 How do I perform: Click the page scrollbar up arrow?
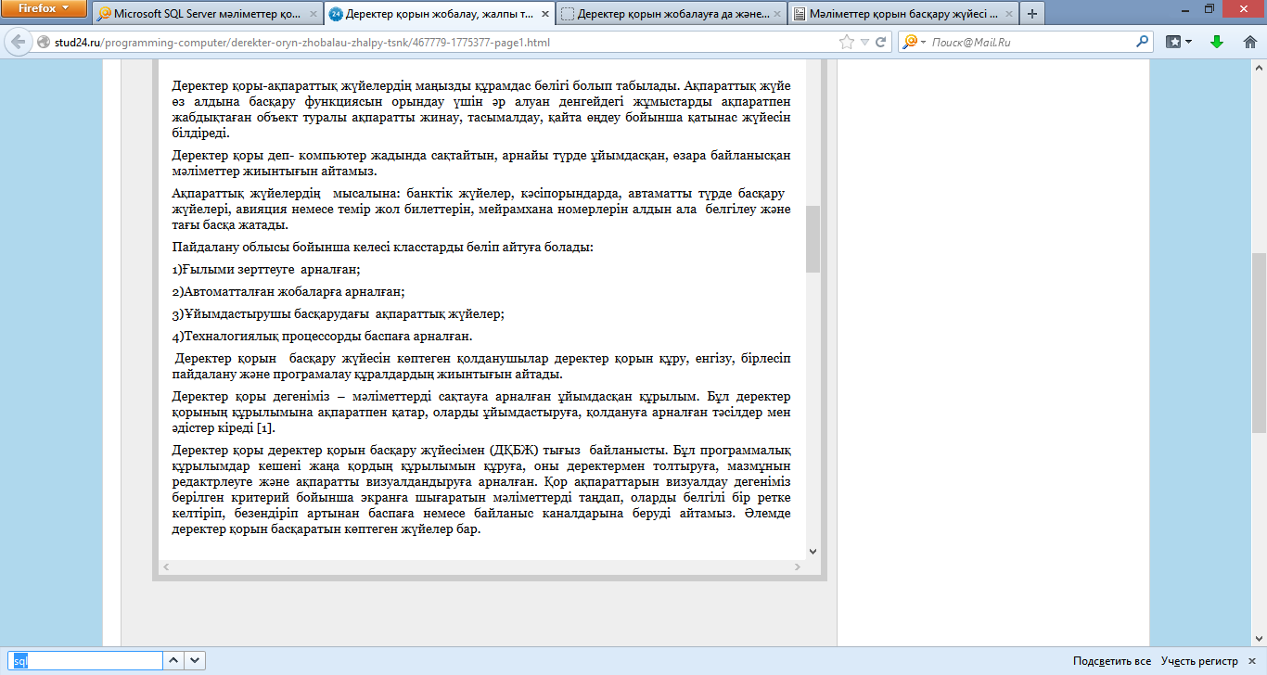1259,68
